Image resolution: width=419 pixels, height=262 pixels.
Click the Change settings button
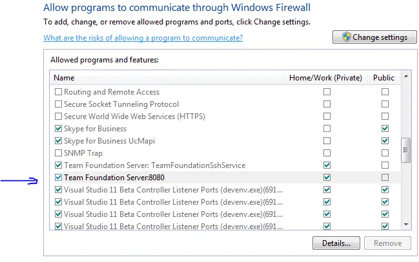point(374,37)
